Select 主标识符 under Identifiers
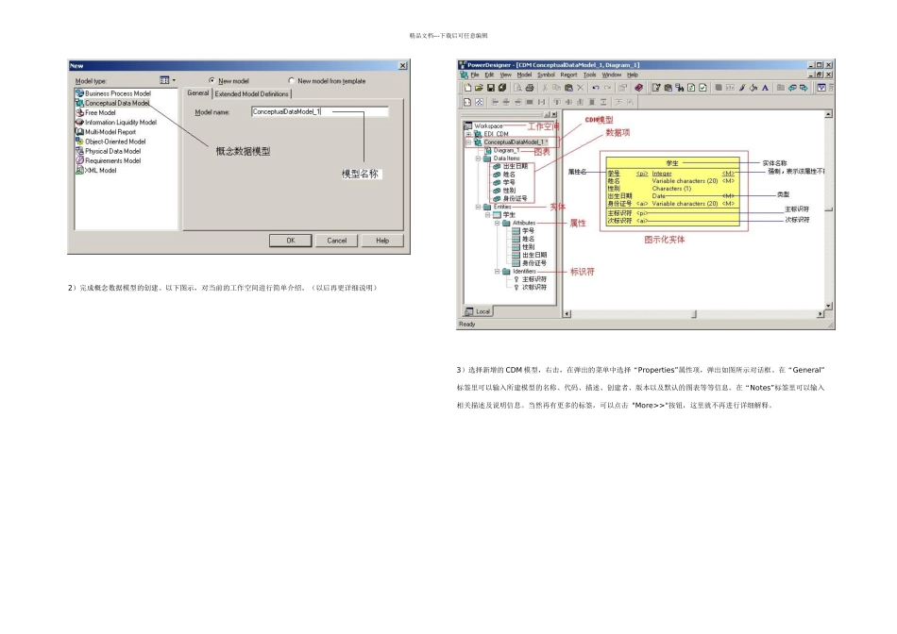This screenshot has width=897, height=634. click(531, 279)
